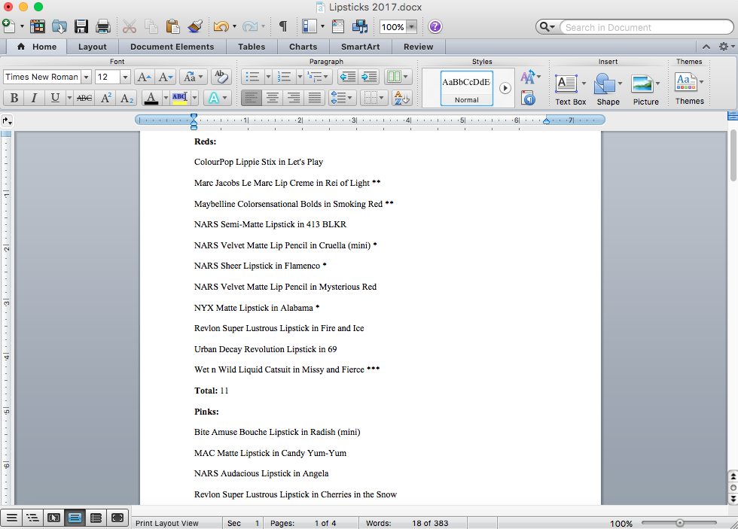This screenshot has height=529, width=738.
Task: Click the Clear Formatting eraser icon
Action: tap(221, 77)
